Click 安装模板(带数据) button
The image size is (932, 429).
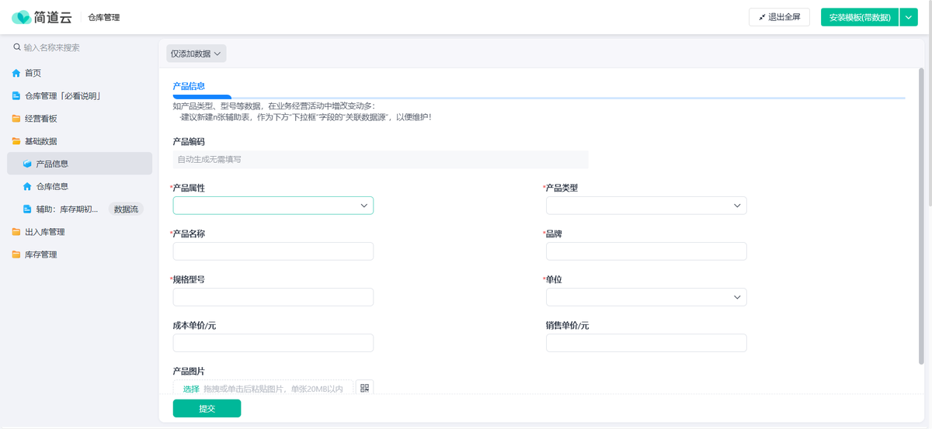[x=859, y=17]
